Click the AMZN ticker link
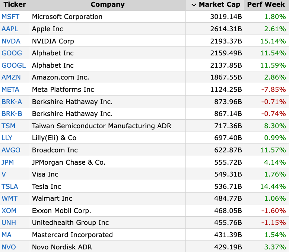Image resolution: width=289 pixels, height=252 pixels. (x=11, y=77)
